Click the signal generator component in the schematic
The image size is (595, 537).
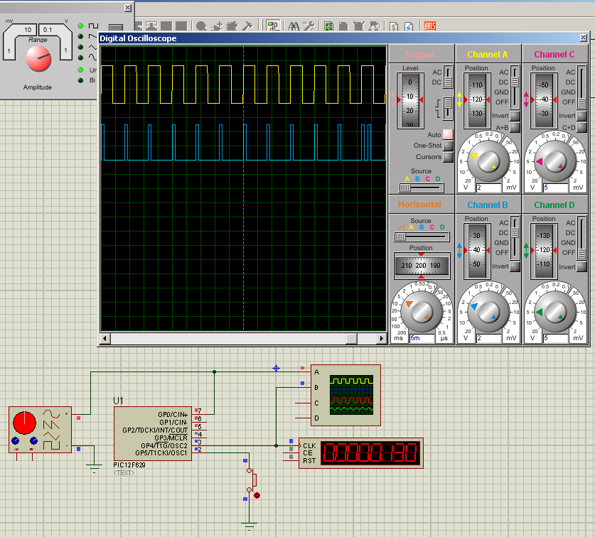[x=40, y=430]
